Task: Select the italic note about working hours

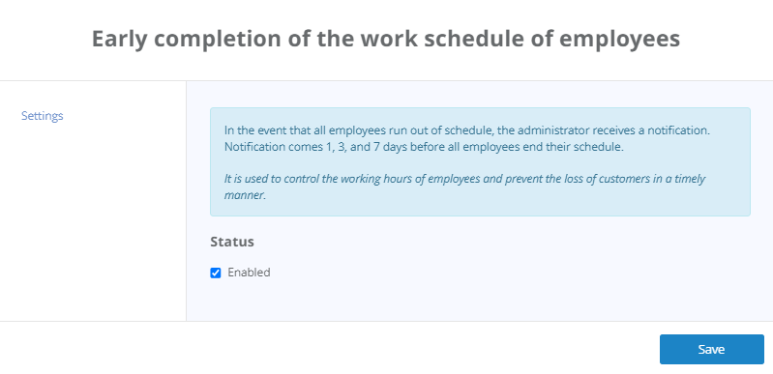Action: pos(465,187)
